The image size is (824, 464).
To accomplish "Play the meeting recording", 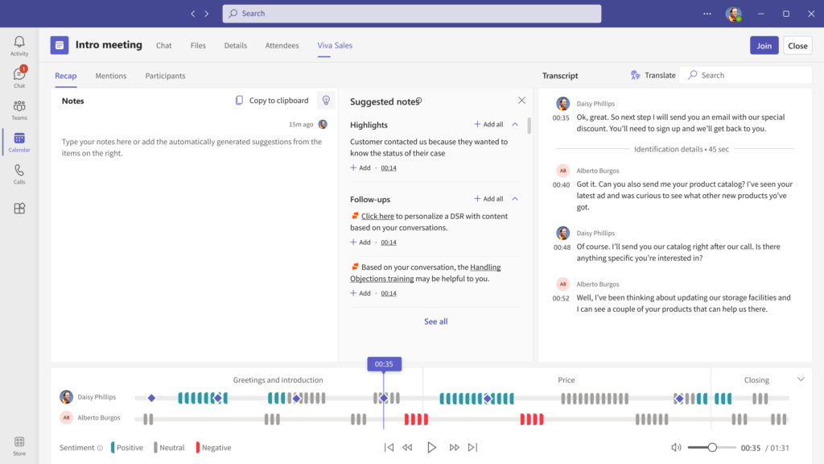I will [x=431, y=447].
